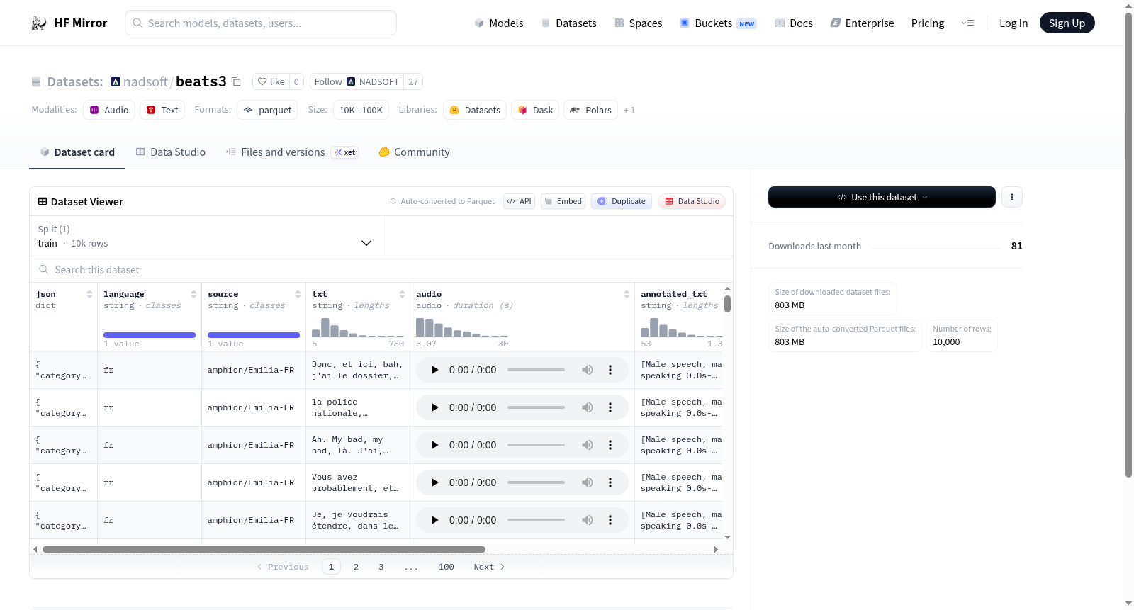Switch to the Dataset card tab
Screen dimensions: 1134x610
pyautogui.click(x=77, y=152)
